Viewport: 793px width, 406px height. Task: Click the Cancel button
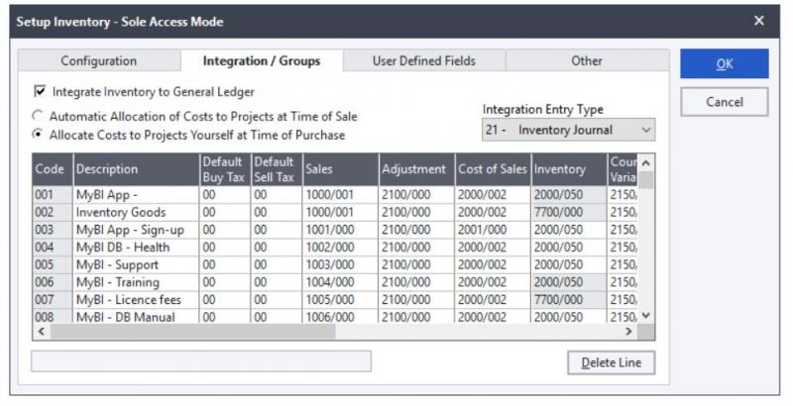724,102
